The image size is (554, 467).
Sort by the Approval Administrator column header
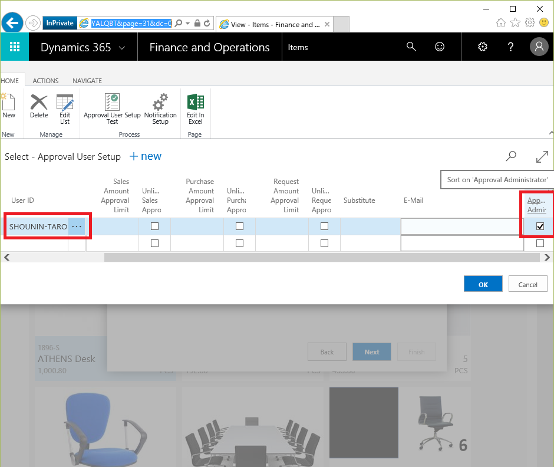click(x=537, y=205)
